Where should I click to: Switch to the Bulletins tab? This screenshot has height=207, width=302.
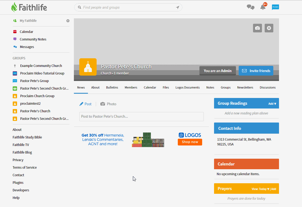click(x=112, y=87)
